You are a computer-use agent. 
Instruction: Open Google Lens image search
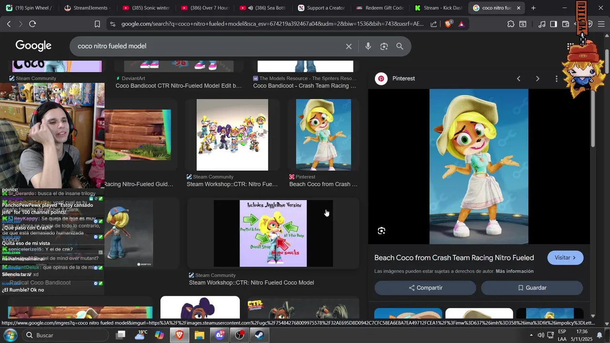tap(384, 46)
